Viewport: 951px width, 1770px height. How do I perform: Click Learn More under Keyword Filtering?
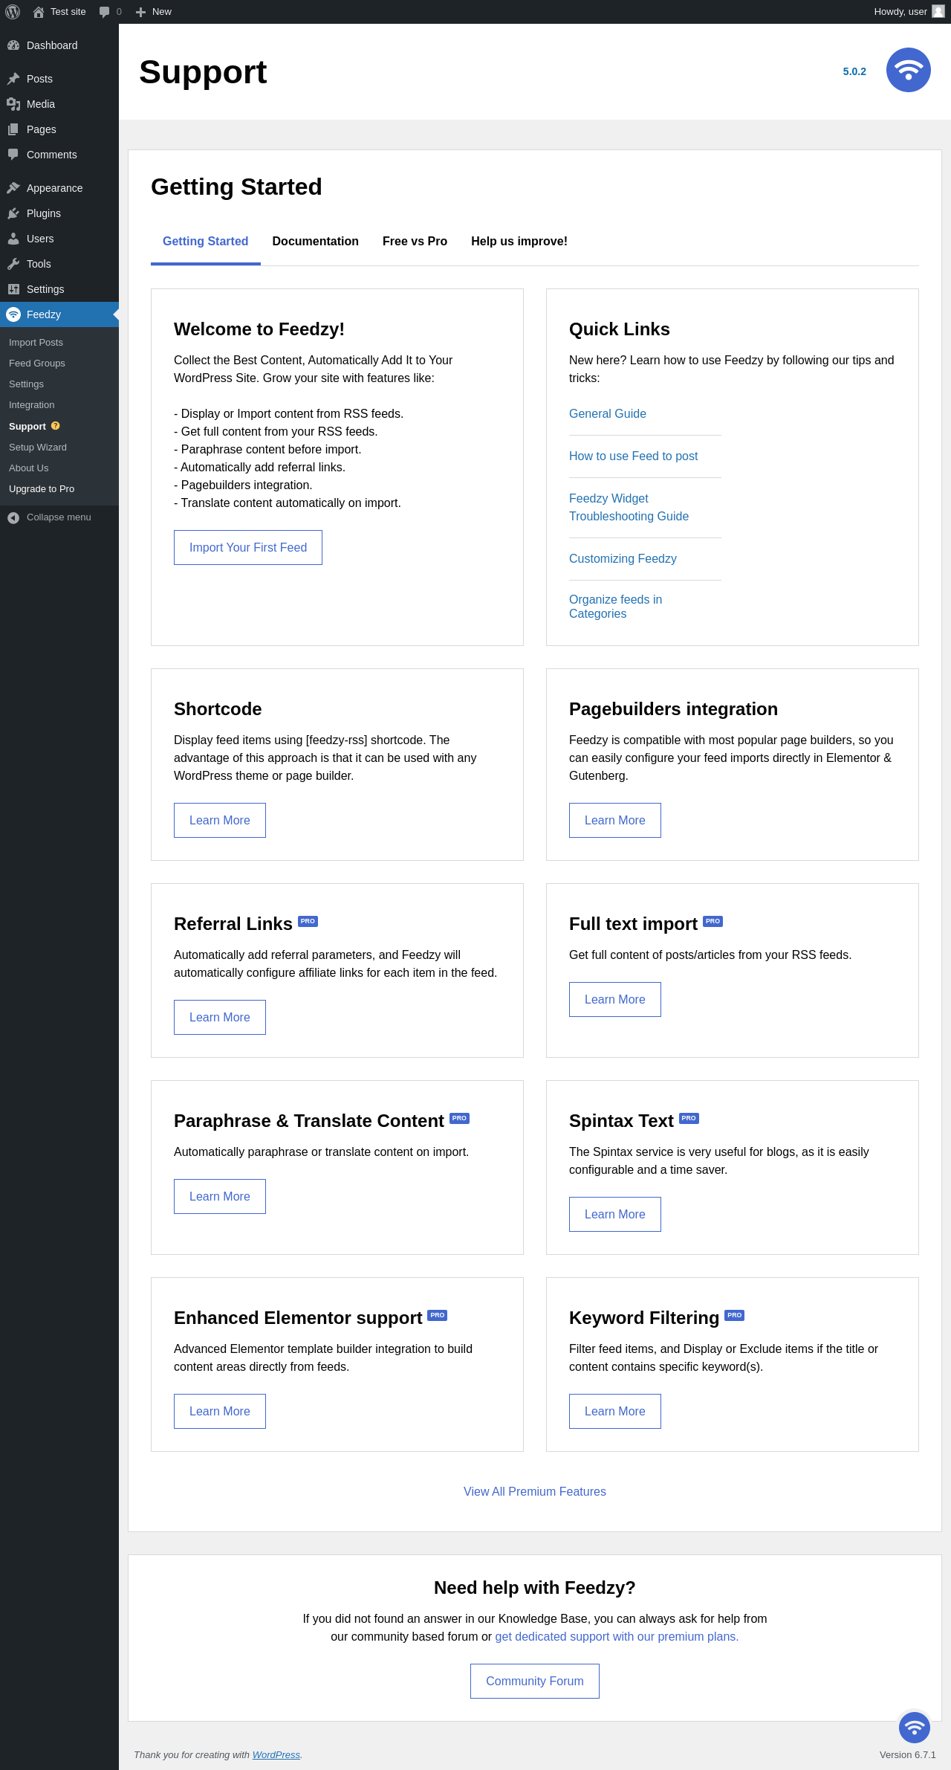coord(614,1412)
